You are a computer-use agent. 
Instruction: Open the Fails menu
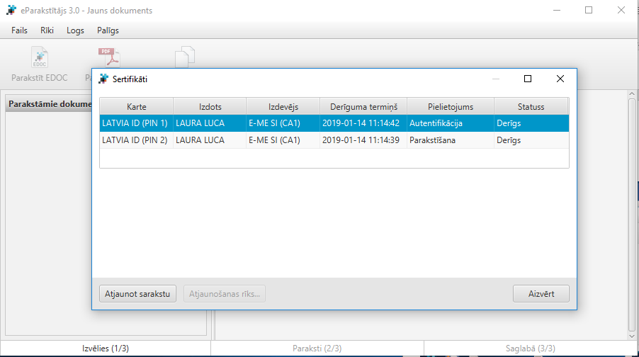click(x=20, y=30)
